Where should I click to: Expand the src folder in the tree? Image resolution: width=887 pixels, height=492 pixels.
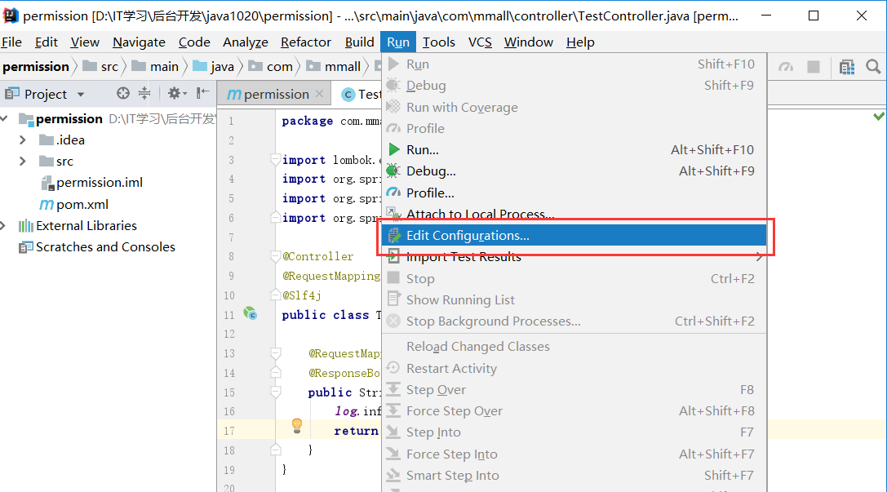pos(22,162)
